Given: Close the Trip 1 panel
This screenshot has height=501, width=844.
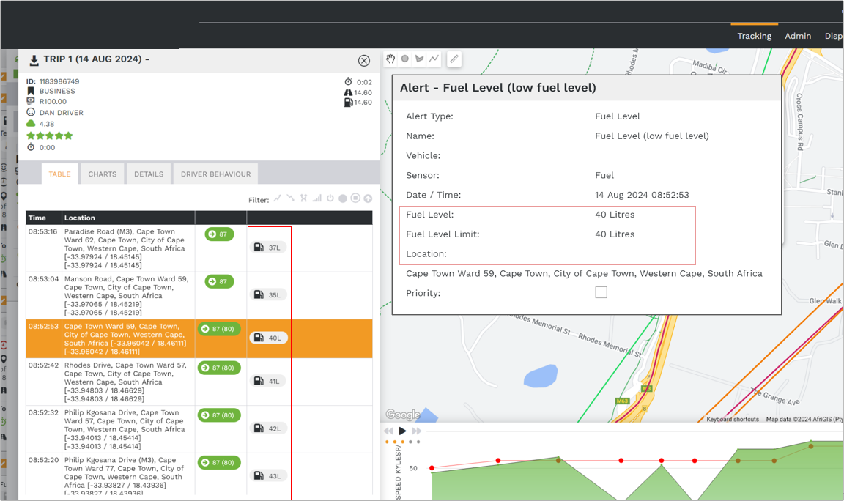Looking at the screenshot, I should [x=364, y=61].
